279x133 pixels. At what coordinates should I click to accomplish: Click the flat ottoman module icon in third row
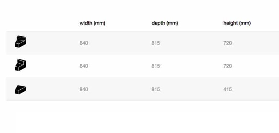click(20, 90)
